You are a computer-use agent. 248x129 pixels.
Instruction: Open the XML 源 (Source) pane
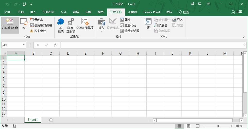point(148,24)
